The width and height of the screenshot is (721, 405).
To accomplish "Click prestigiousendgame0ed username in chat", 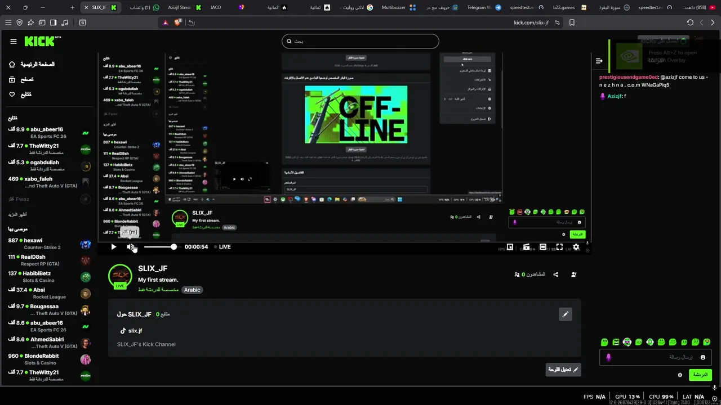I will pos(628,77).
